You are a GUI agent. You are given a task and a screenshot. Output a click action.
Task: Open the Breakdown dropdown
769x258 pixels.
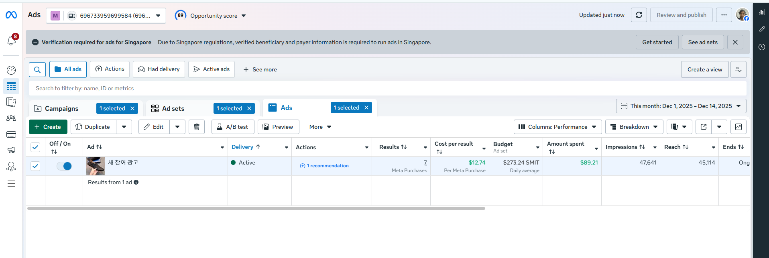(x=634, y=127)
